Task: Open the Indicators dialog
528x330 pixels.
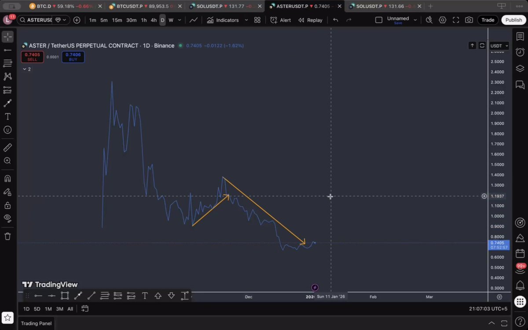Action: point(223,20)
